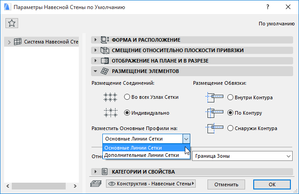Confirm settings with the OK button

tap(272, 184)
